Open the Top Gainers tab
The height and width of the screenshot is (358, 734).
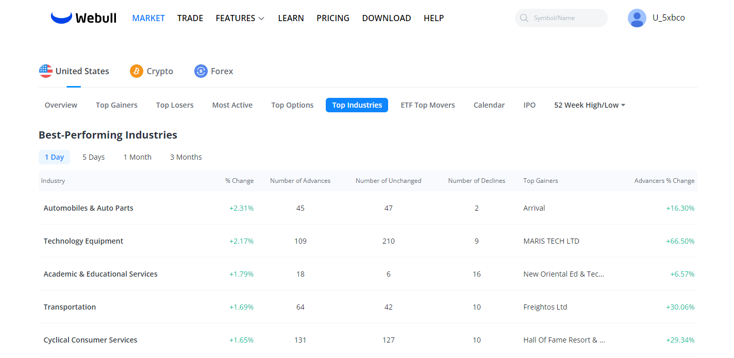(x=116, y=105)
